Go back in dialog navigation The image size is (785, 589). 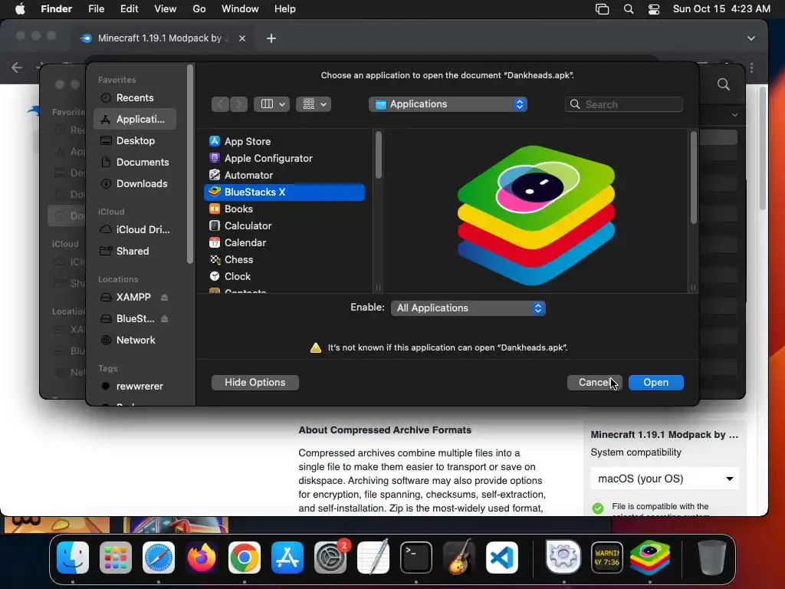pos(220,104)
